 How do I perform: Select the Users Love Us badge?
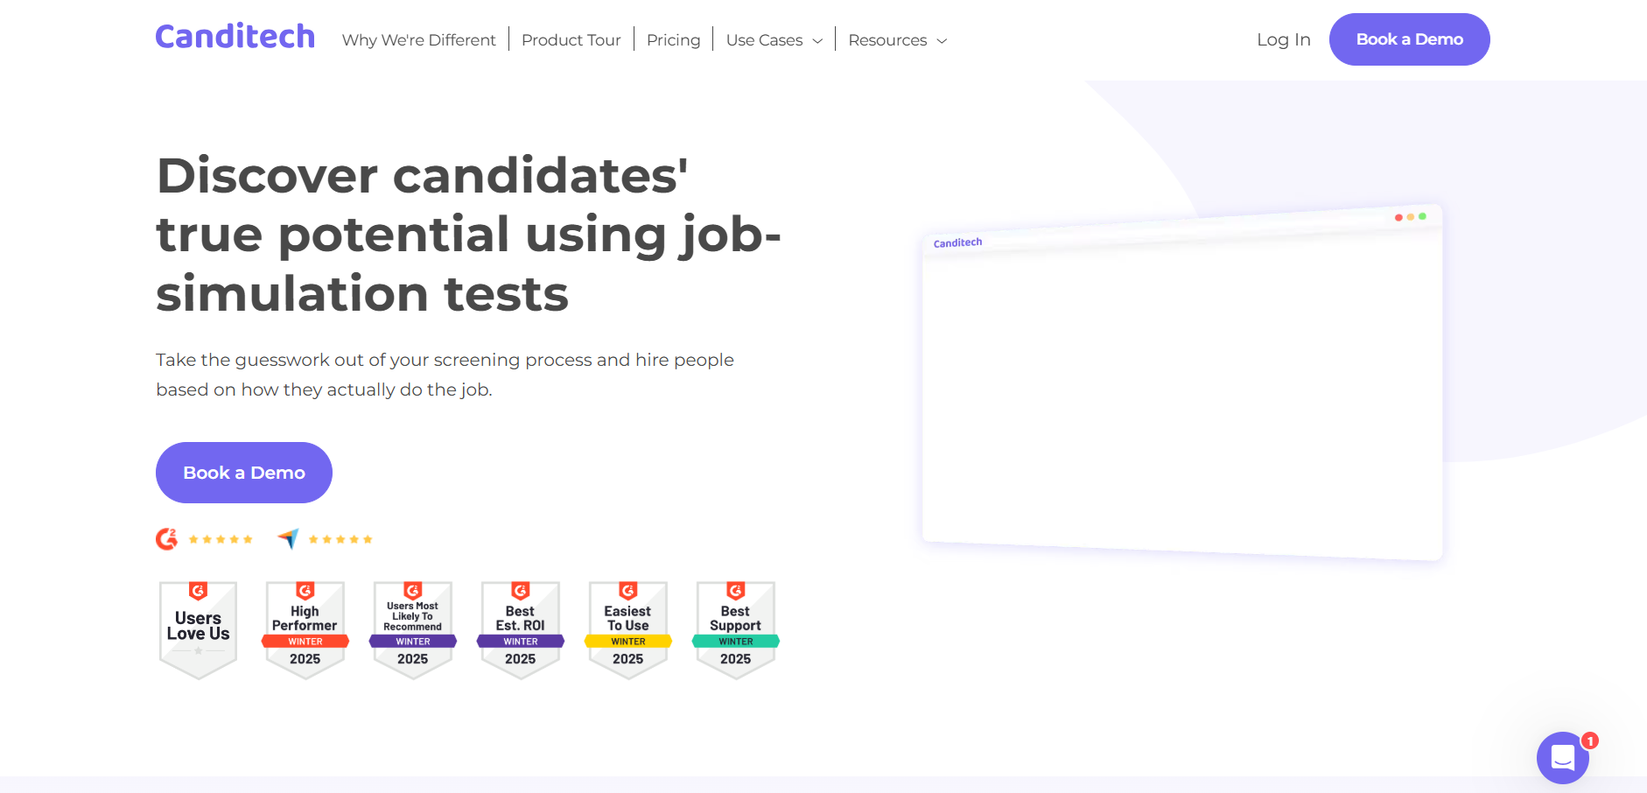tap(199, 630)
